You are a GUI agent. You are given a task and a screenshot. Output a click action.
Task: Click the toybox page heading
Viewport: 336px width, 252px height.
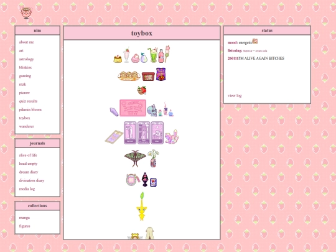(142, 33)
